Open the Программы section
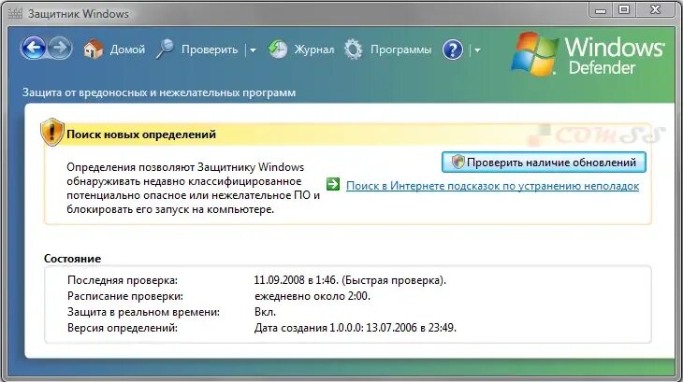This screenshot has width=683, height=382. [400, 50]
